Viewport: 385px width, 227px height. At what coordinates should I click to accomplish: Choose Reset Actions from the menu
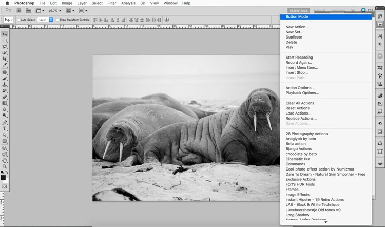326,108
